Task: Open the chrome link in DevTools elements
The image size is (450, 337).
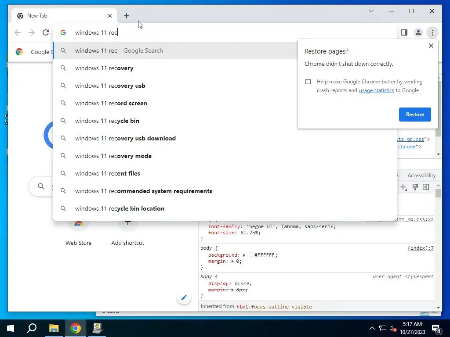Action: (406, 147)
